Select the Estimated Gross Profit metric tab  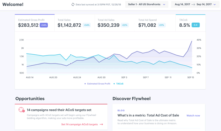pyautogui.click(x=35, y=23)
